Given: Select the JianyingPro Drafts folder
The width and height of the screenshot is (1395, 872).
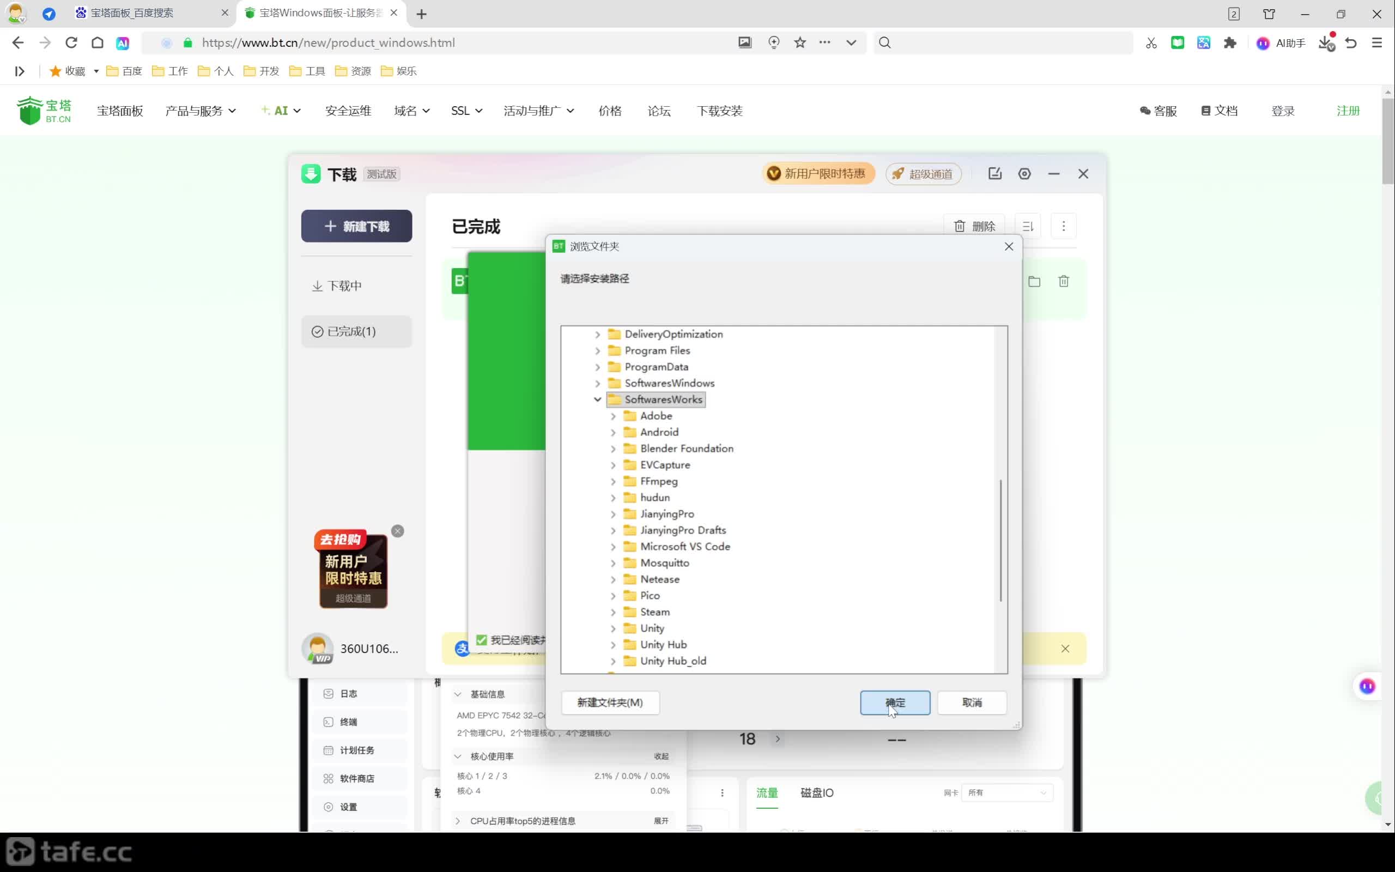Looking at the screenshot, I should click(683, 530).
